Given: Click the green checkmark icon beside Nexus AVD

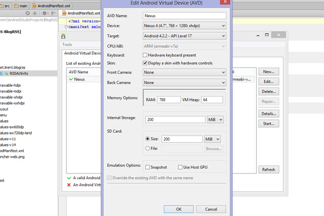Looking at the screenshot, I should click(71, 79).
